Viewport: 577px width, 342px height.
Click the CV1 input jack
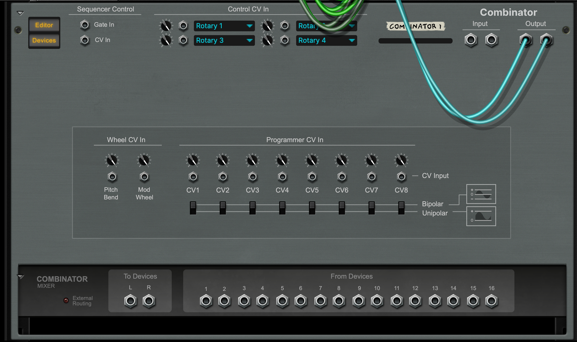pos(193,176)
